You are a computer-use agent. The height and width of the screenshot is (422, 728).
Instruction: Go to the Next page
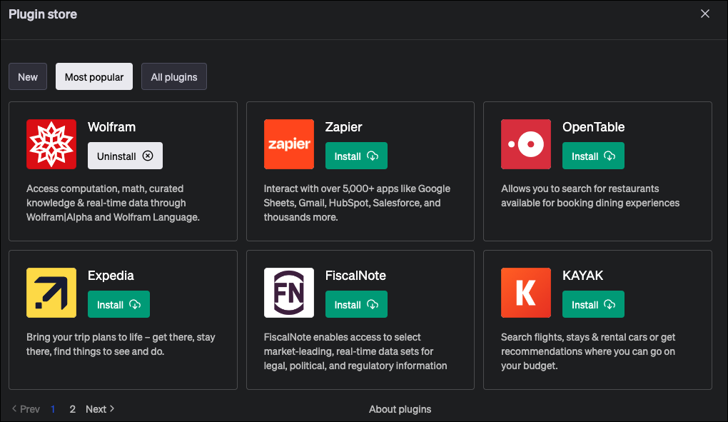pos(100,409)
